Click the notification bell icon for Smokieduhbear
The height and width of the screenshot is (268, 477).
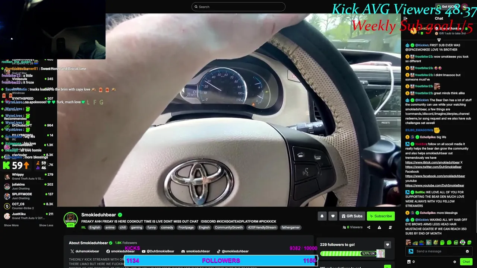tap(322, 216)
